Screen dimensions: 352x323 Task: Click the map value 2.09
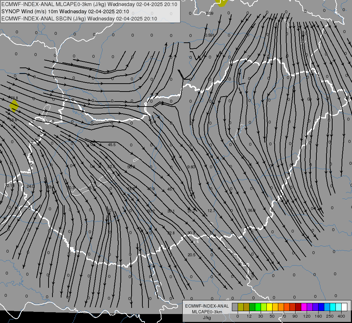(210, 13)
